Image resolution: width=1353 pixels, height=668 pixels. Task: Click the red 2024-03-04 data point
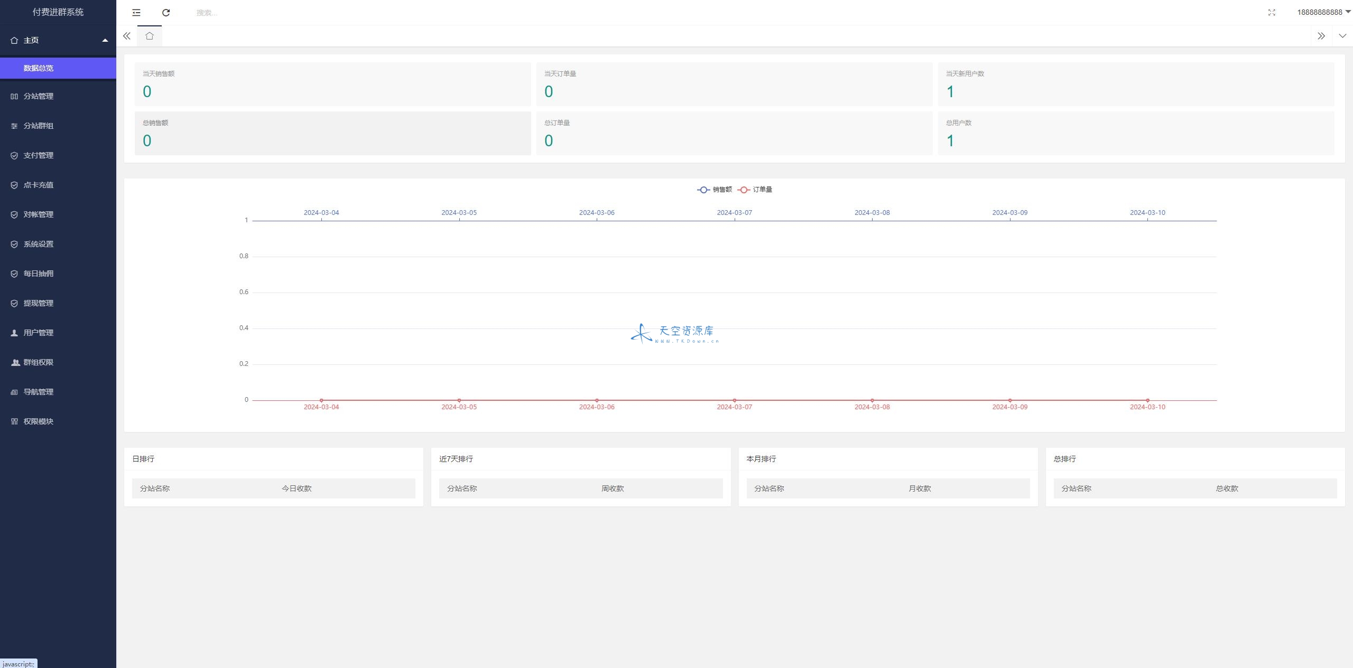pos(321,400)
